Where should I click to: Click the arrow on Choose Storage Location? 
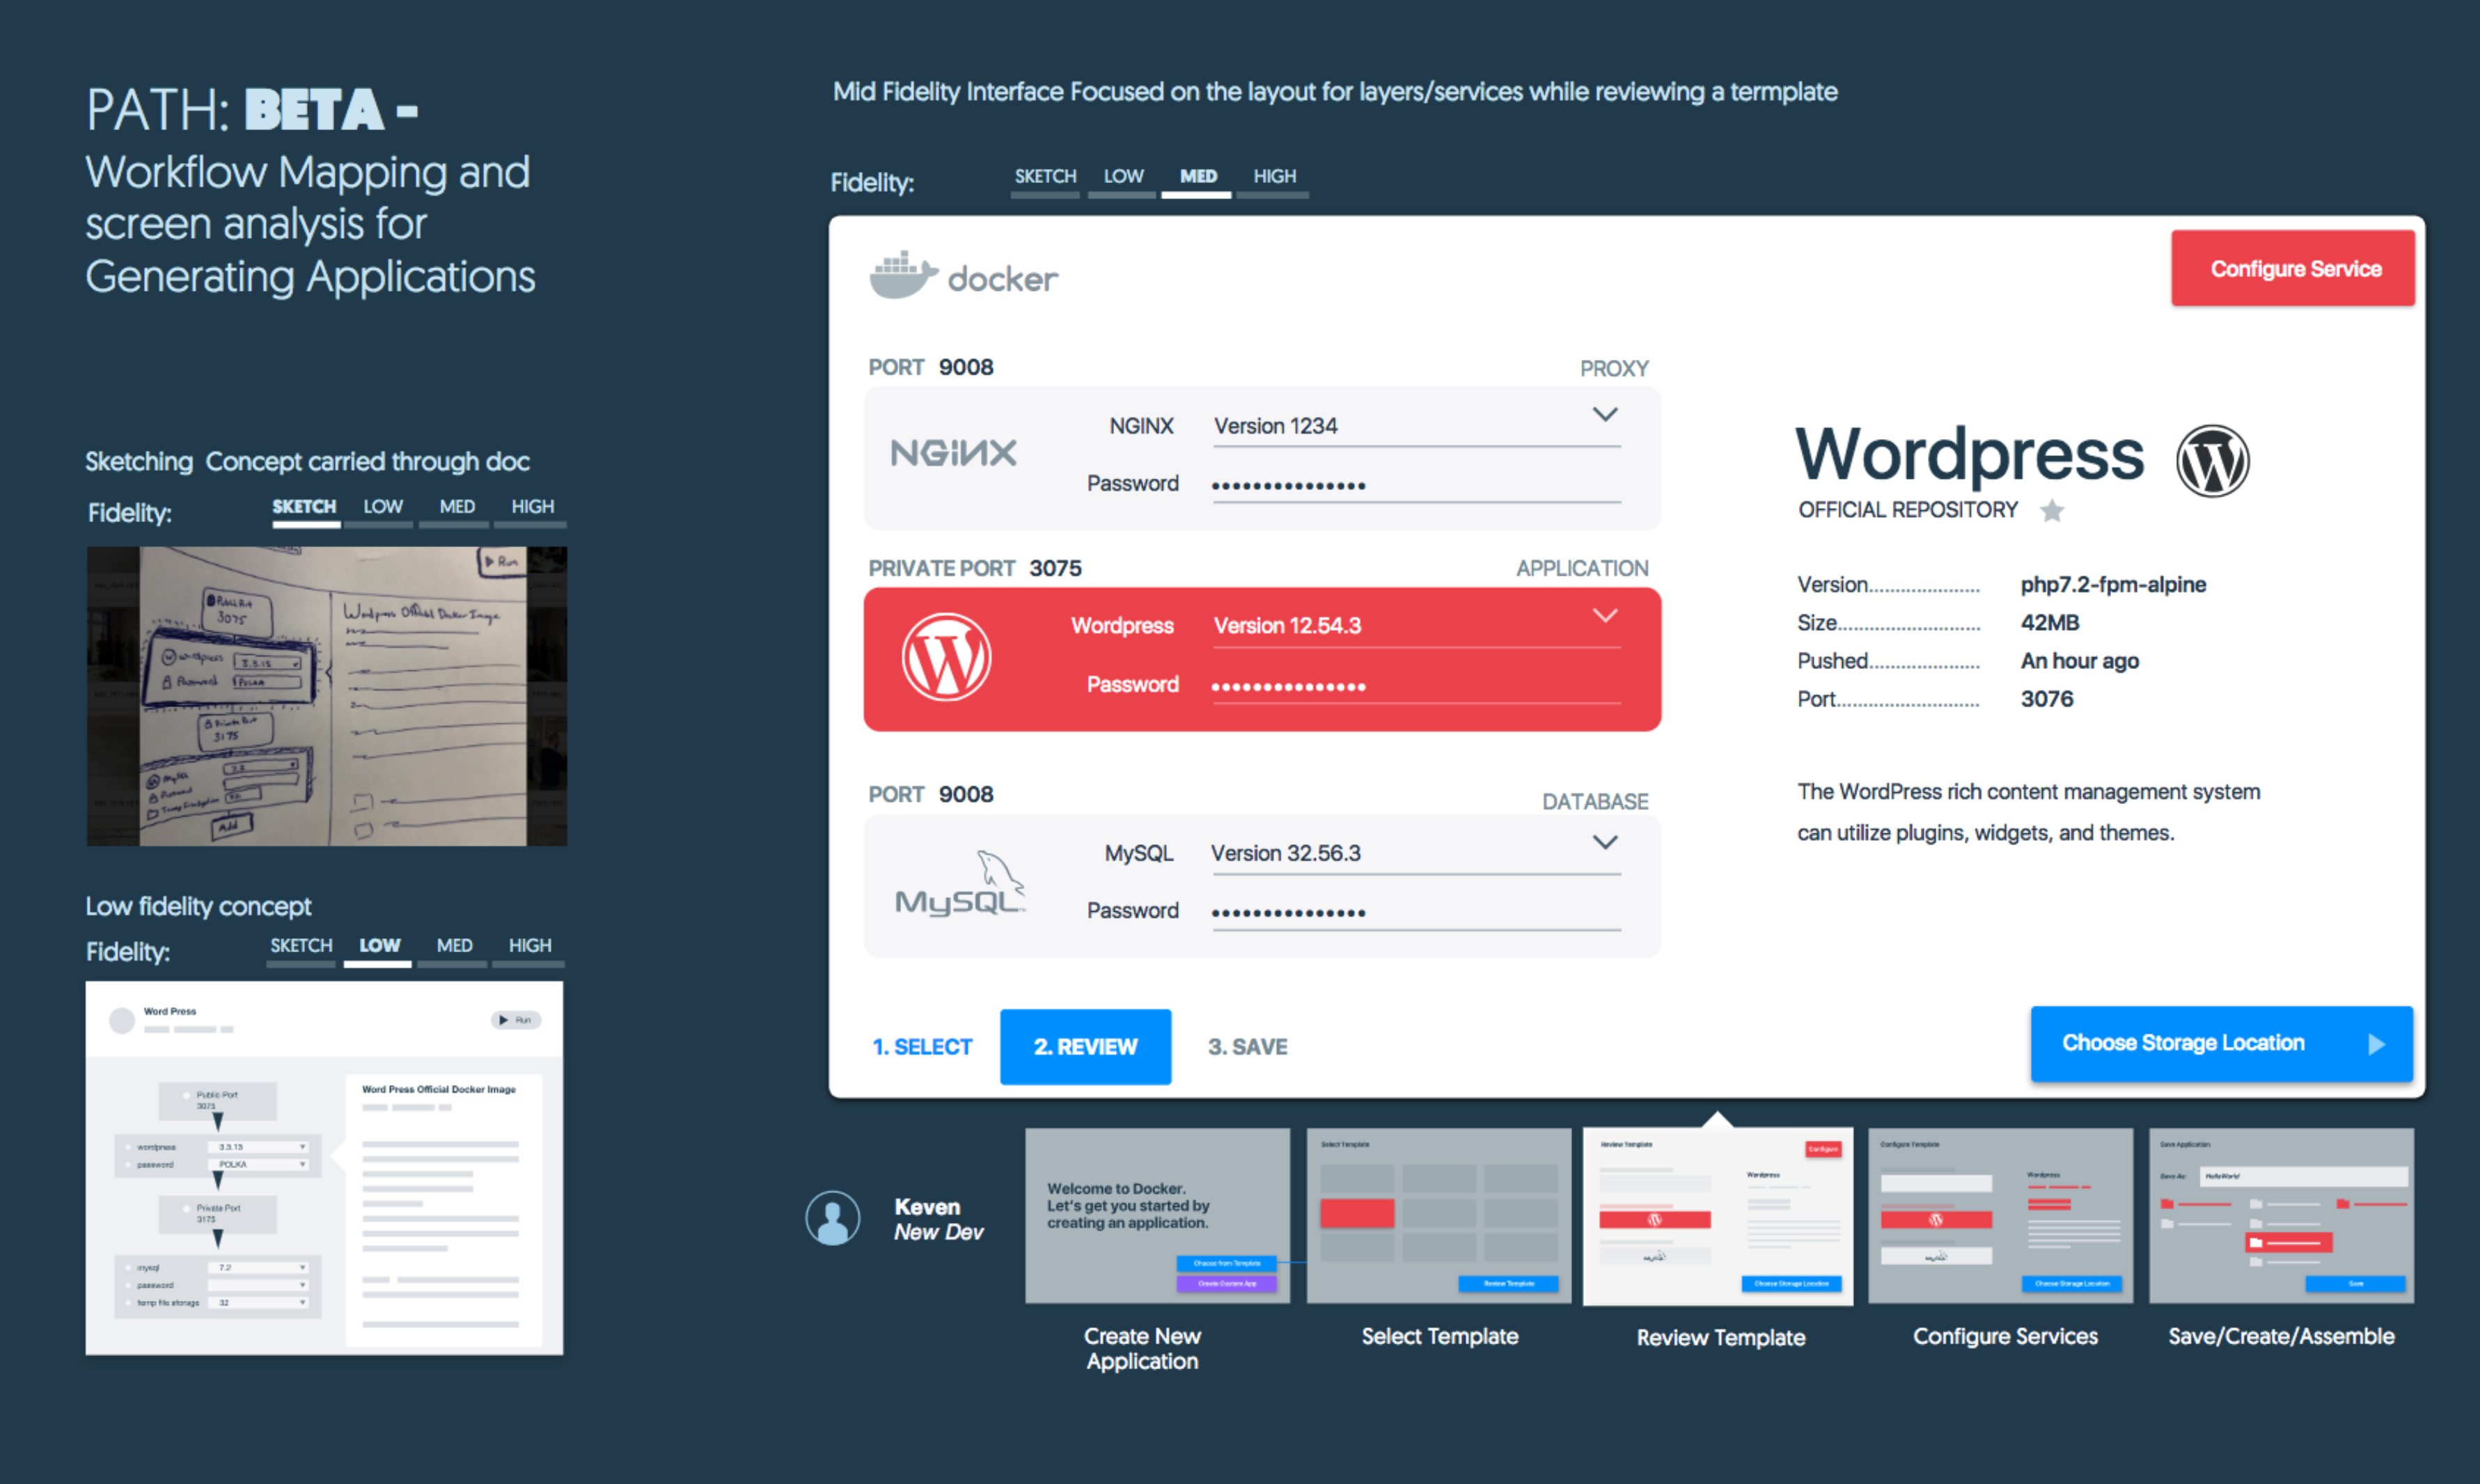pyautogui.click(x=2377, y=1044)
